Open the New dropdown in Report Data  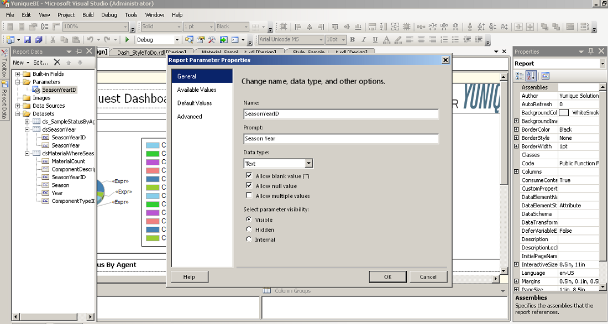tap(21, 62)
